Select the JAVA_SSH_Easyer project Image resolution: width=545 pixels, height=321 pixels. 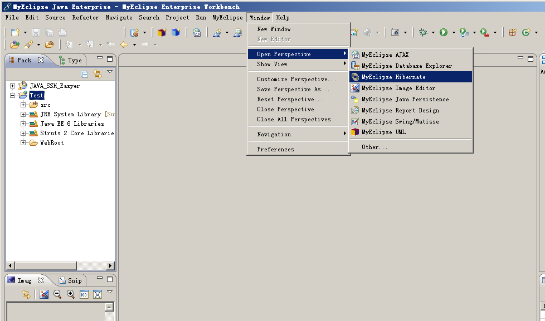pyautogui.click(x=55, y=86)
